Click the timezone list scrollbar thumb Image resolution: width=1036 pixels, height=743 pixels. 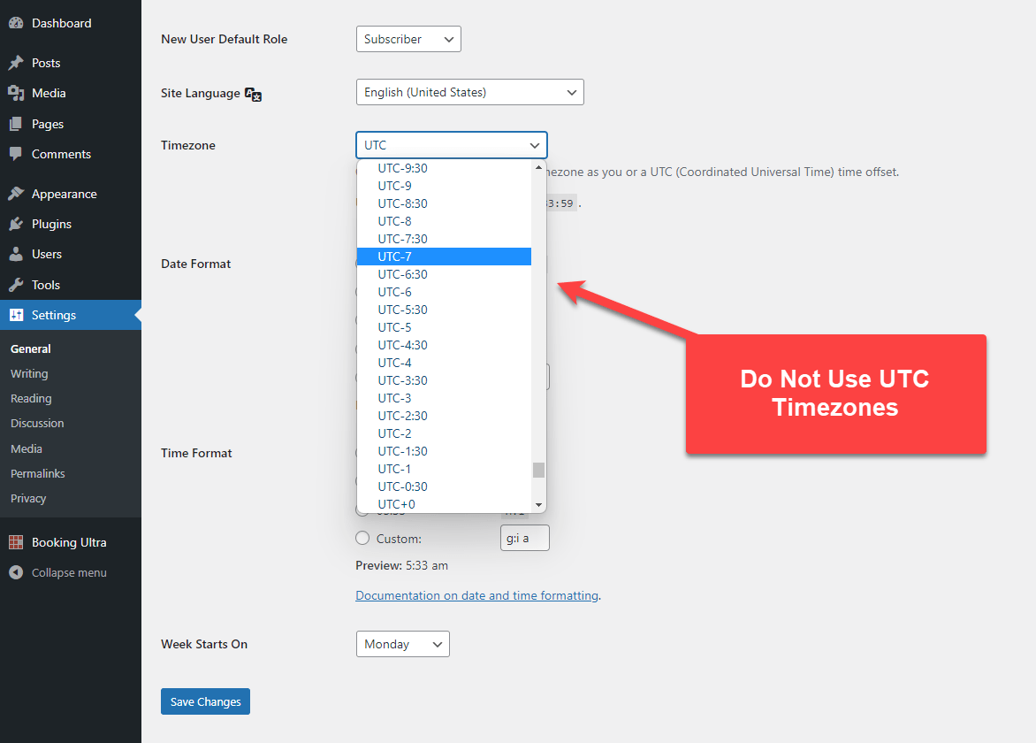click(x=538, y=470)
